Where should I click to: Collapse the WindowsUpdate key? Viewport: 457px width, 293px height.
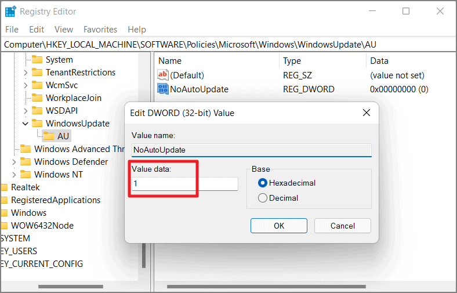pyautogui.click(x=26, y=124)
